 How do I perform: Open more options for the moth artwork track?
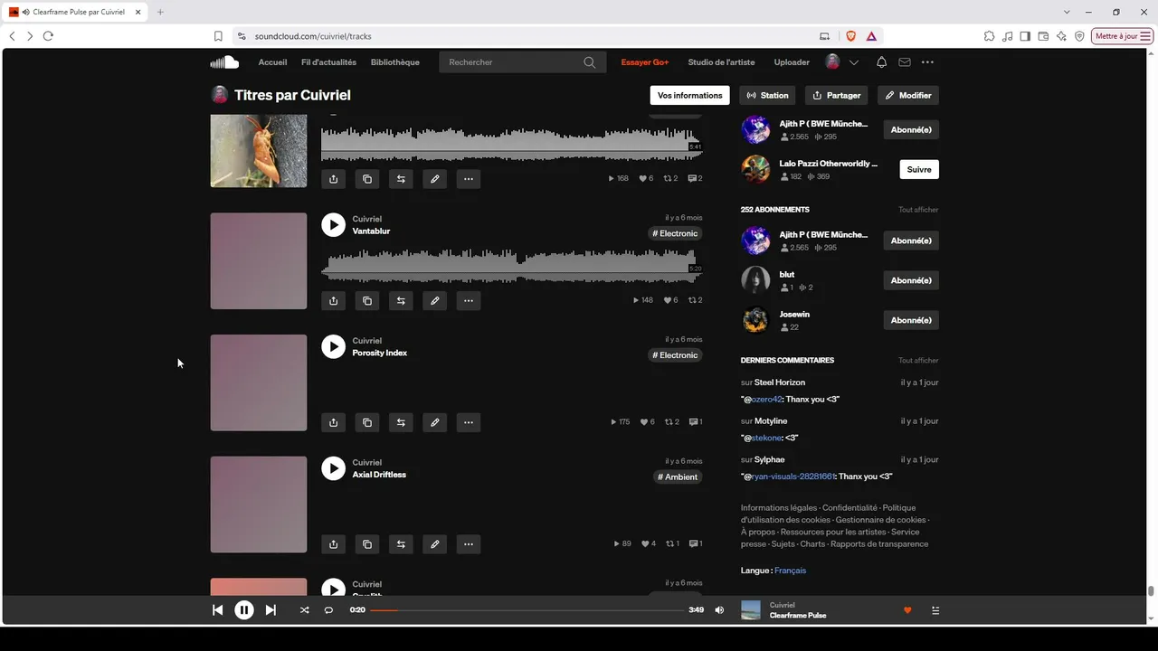[x=469, y=179]
